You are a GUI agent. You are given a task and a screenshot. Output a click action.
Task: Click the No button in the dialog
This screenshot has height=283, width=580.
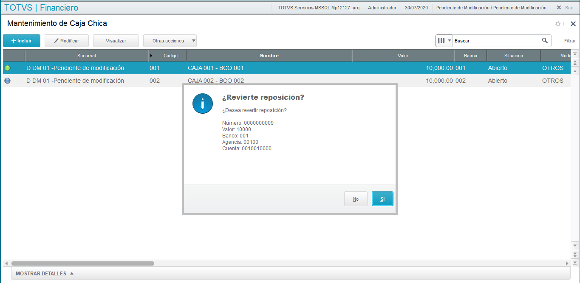click(x=356, y=199)
